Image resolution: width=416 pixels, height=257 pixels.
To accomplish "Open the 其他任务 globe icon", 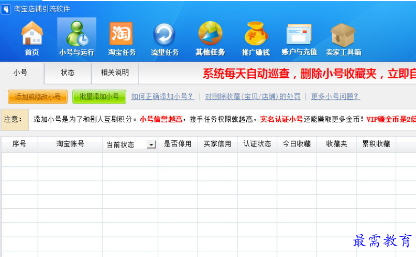I will [x=210, y=38].
